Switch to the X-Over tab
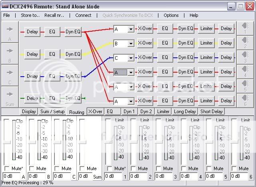Viewport: 256px width, 187px height. pos(95,112)
